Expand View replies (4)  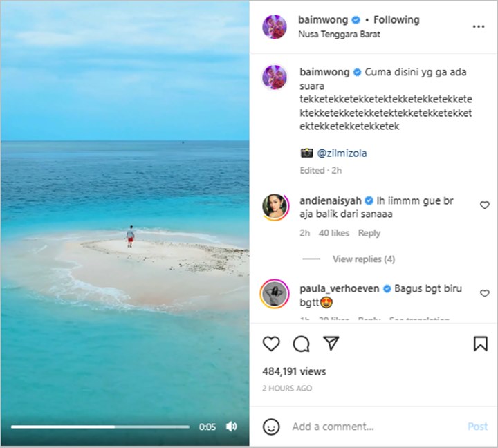click(x=363, y=259)
